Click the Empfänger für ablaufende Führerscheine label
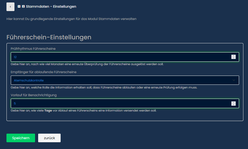This screenshot has height=149, width=248. pos(43,72)
